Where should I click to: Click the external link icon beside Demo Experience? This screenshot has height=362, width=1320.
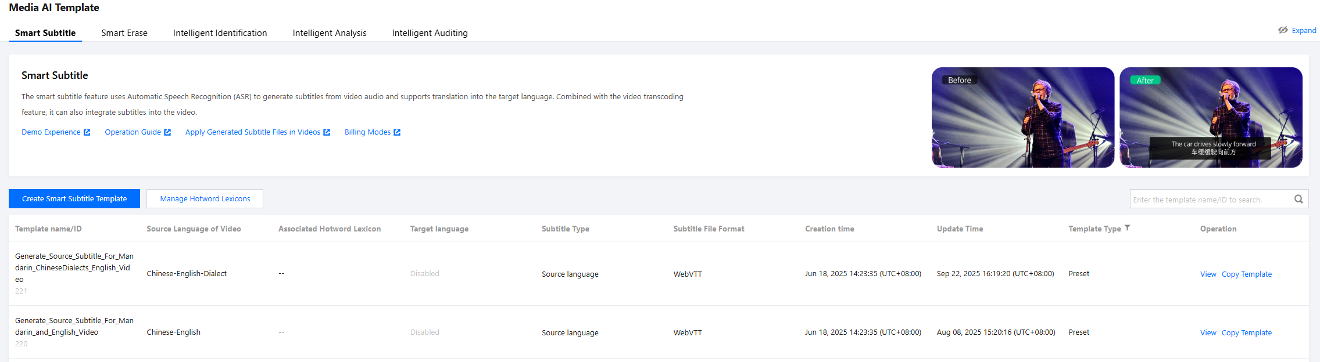pos(87,132)
